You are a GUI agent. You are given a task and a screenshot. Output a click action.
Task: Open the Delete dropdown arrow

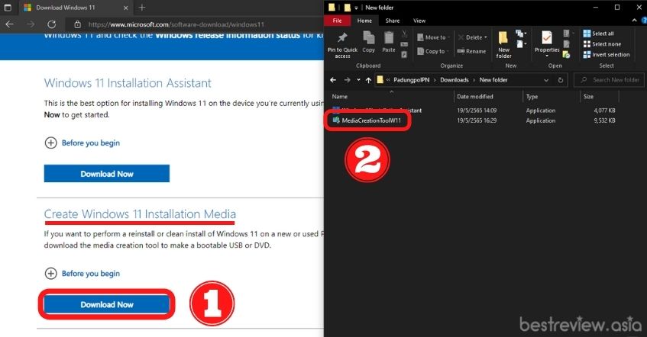tap(486, 37)
